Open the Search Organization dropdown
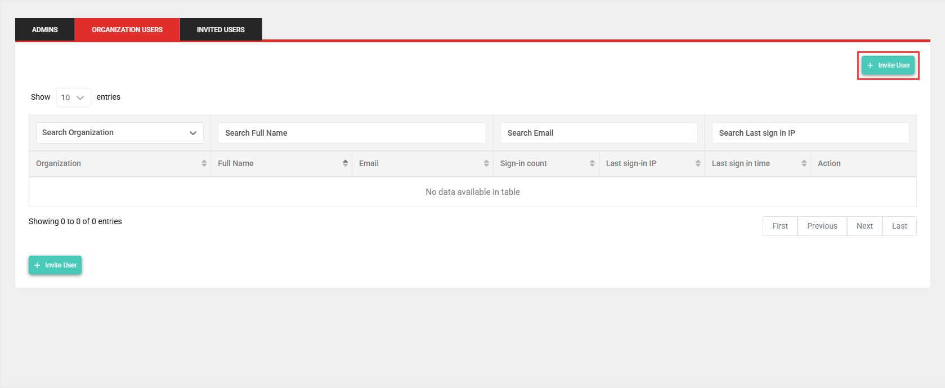 click(119, 133)
